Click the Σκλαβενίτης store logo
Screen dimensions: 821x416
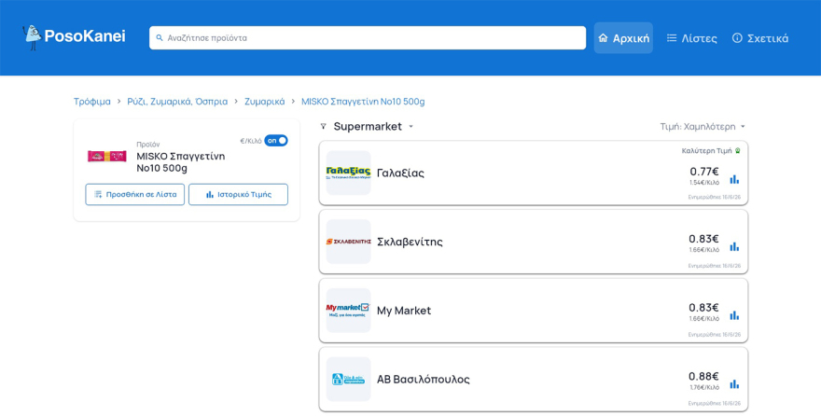(348, 242)
